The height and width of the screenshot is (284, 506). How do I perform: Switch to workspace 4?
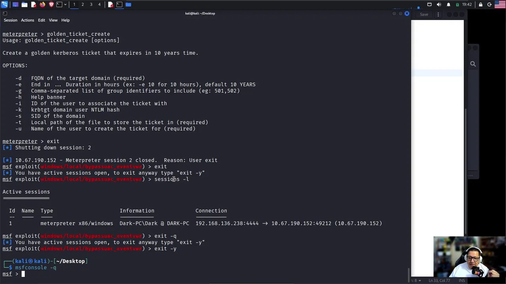tap(99, 4)
